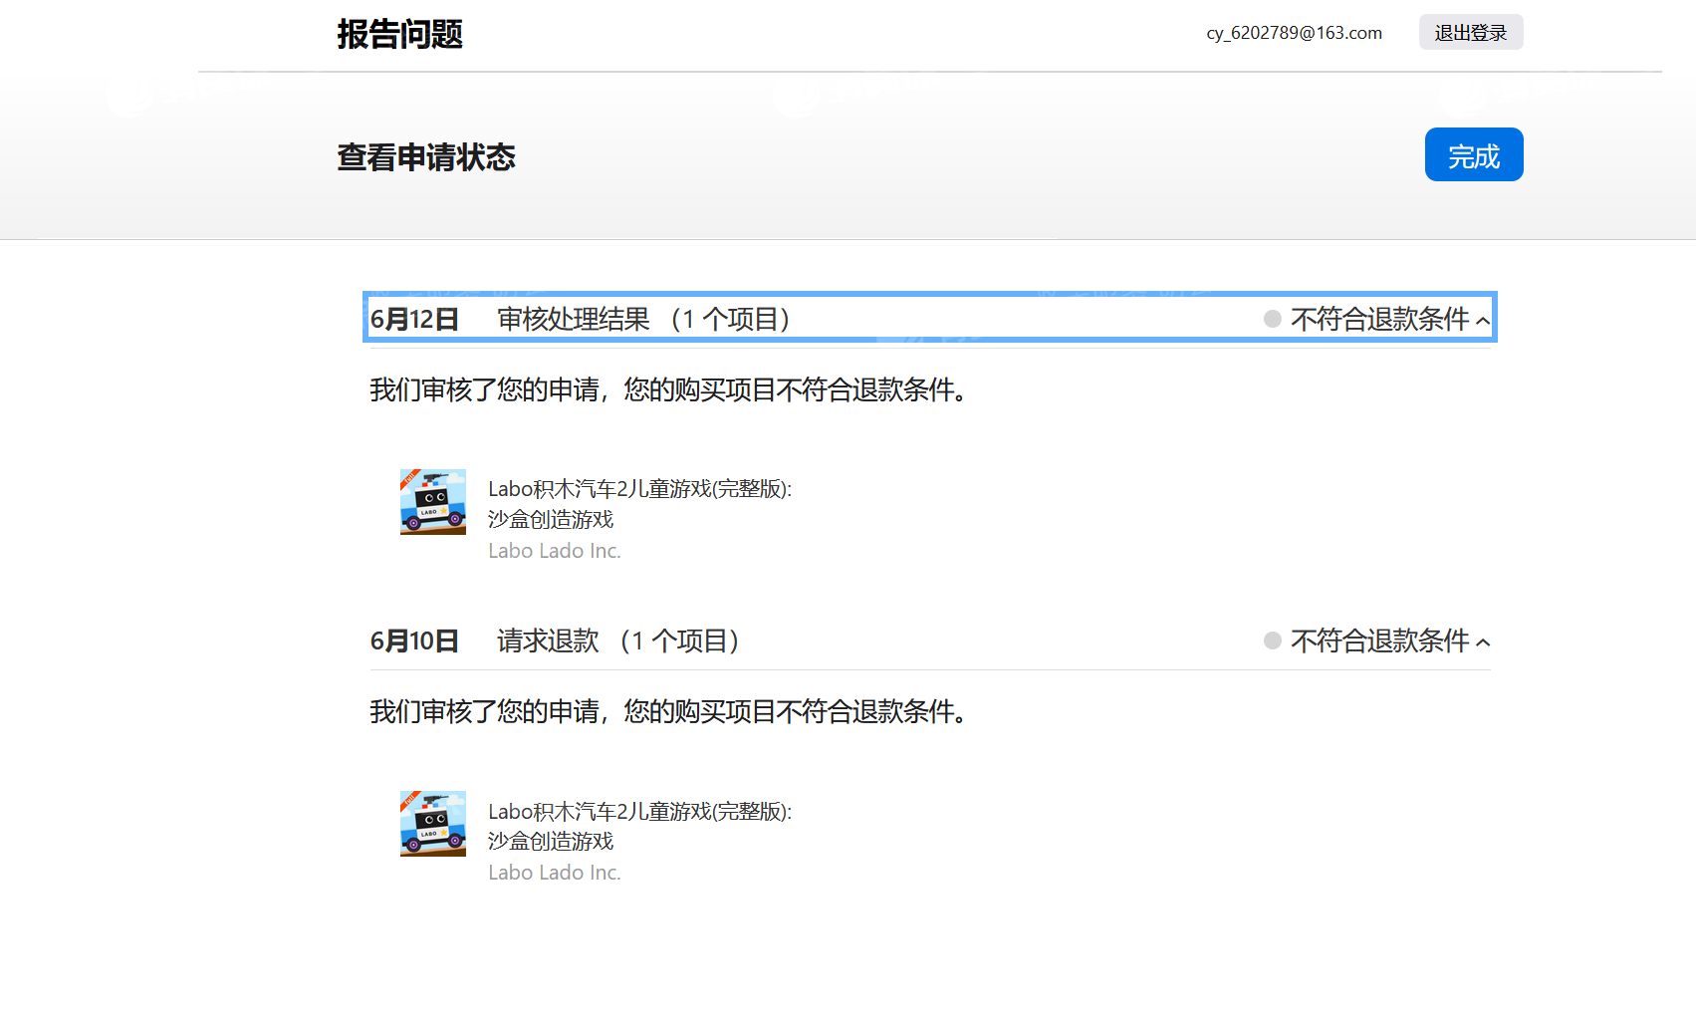Click 沙盒创造游戏 subtitle under 6月12日

tap(551, 520)
